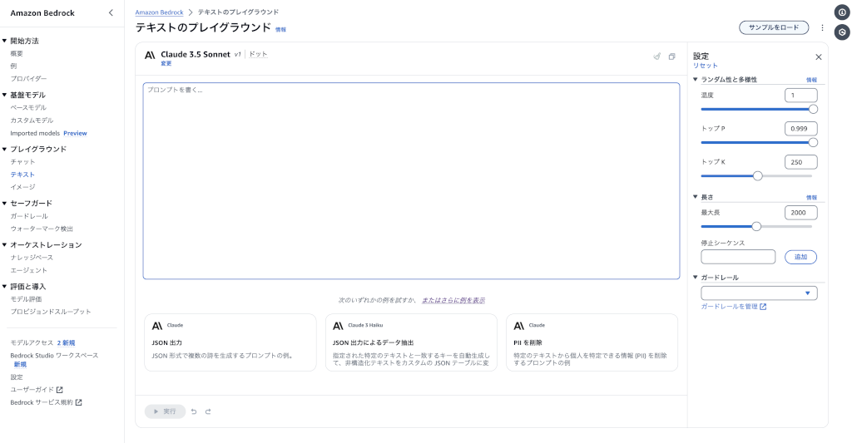Open the ガードレール selection dropdown

(759, 293)
